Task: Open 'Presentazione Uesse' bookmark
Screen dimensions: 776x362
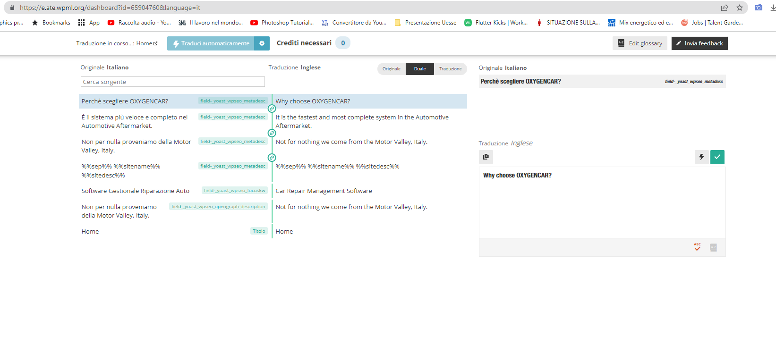Action: coord(426,23)
